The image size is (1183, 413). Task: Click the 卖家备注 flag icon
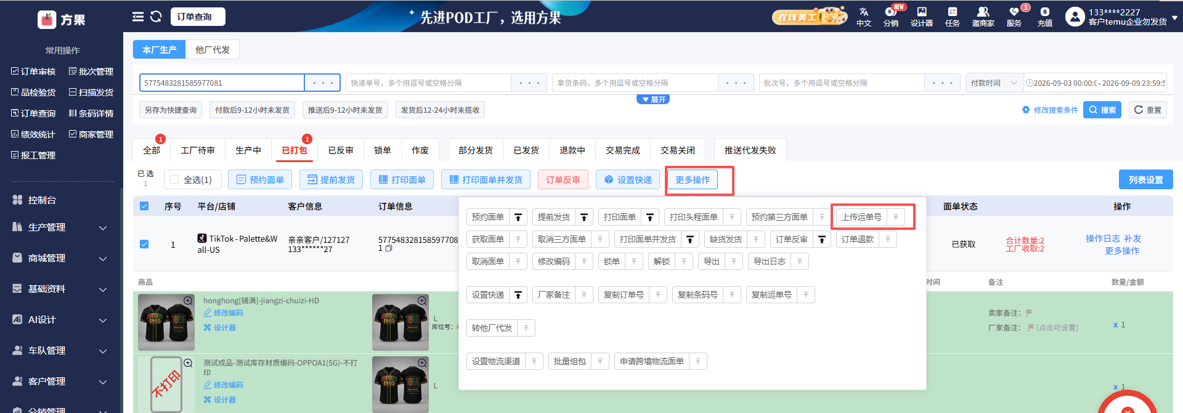(x=1029, y=313)
